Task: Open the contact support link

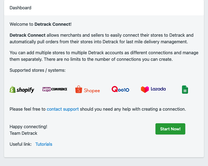Action: 63,109
